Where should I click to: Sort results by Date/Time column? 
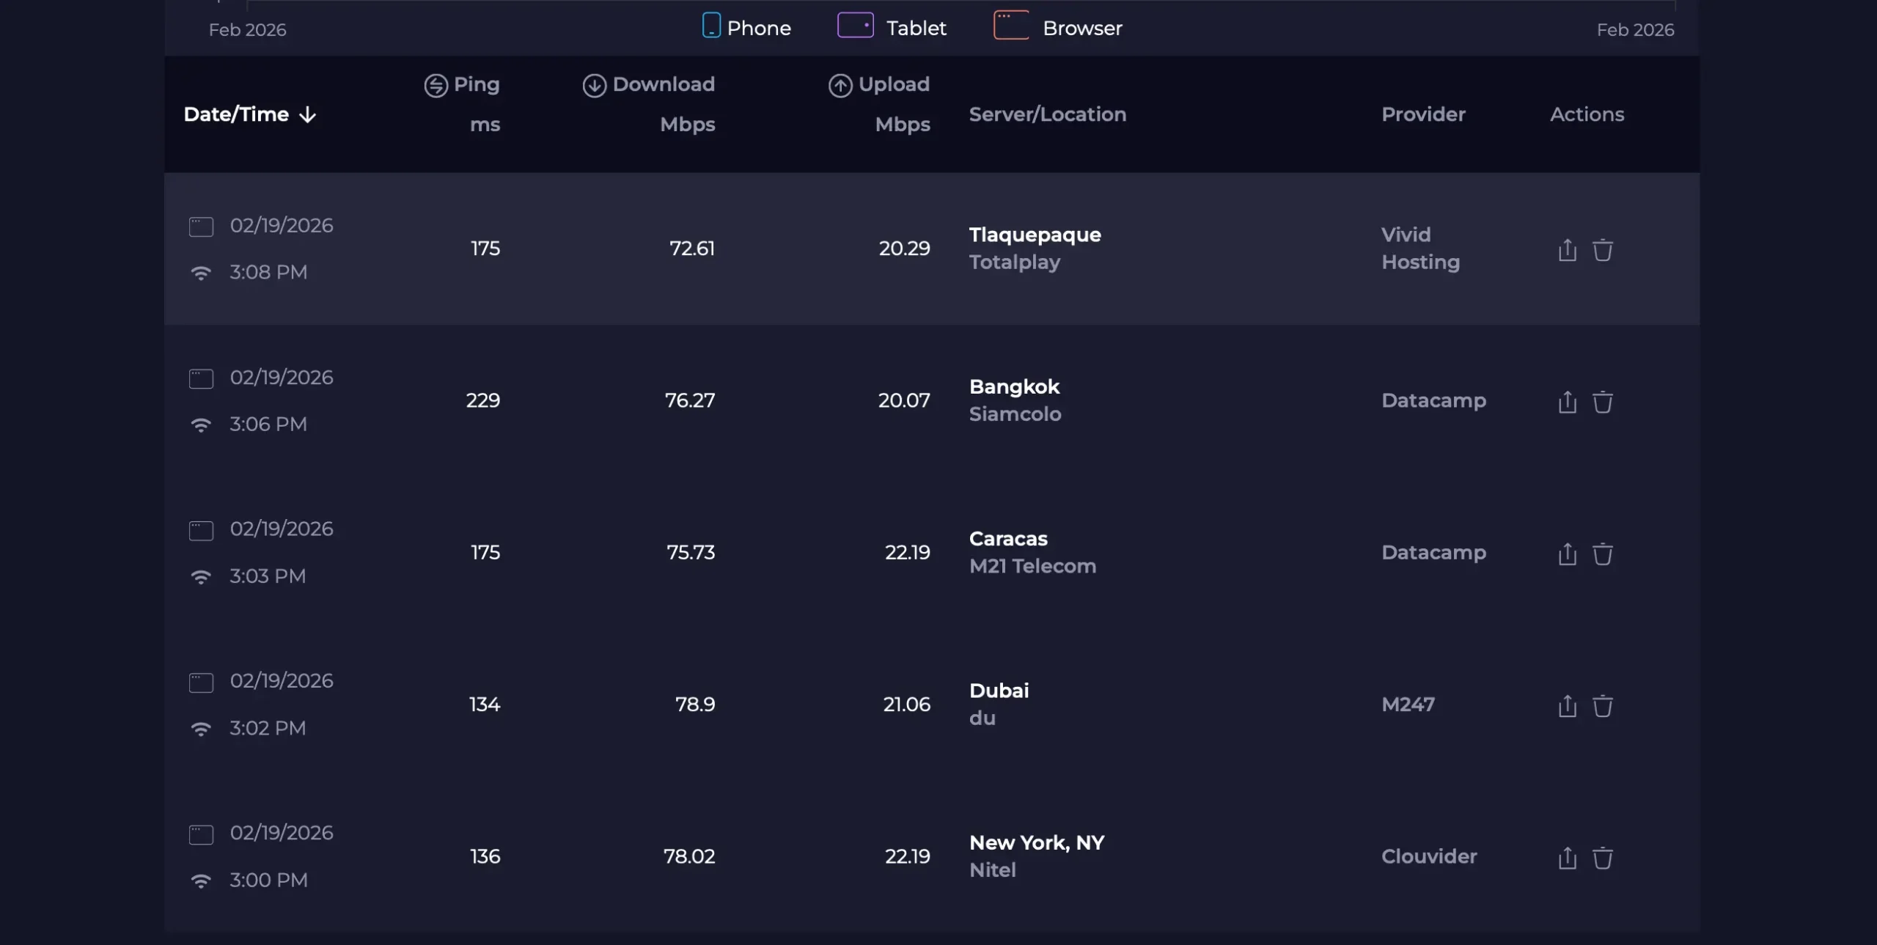click(249, 114)
